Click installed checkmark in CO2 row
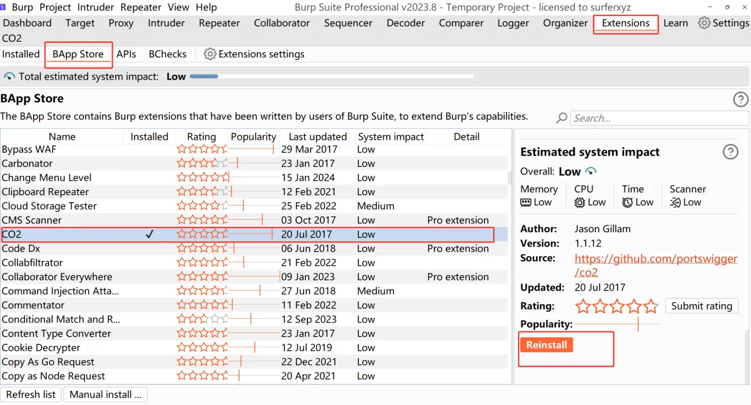The image size is (751, 405). point(150,234)
